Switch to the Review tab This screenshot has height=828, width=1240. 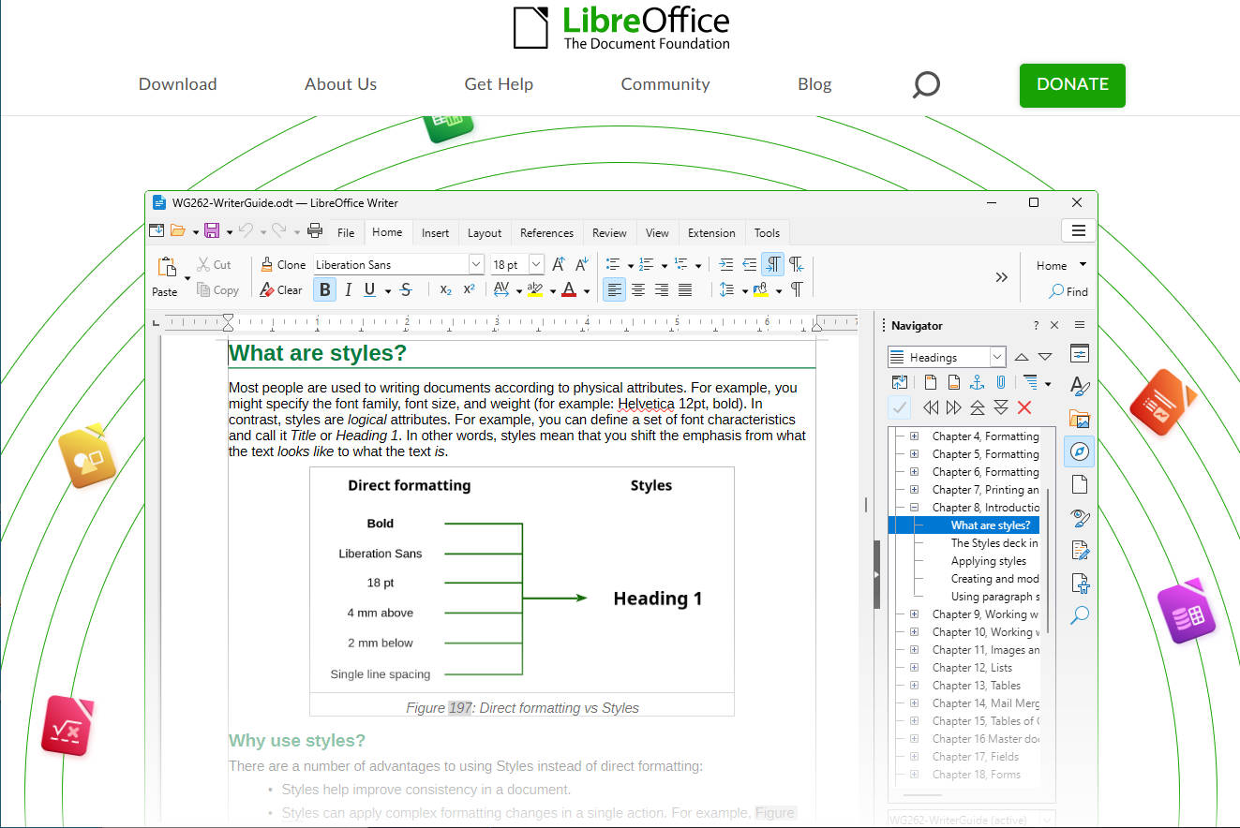coord(609,233)
